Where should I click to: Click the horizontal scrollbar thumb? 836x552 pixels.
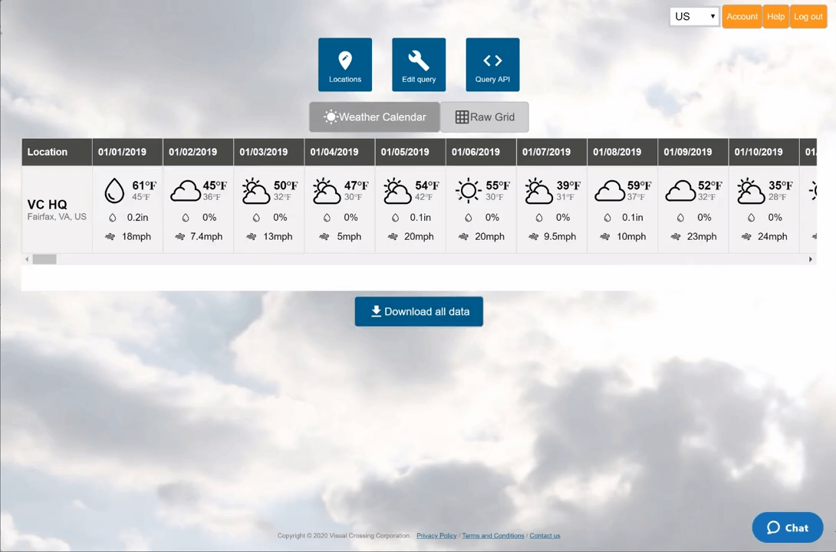point(44,259)
